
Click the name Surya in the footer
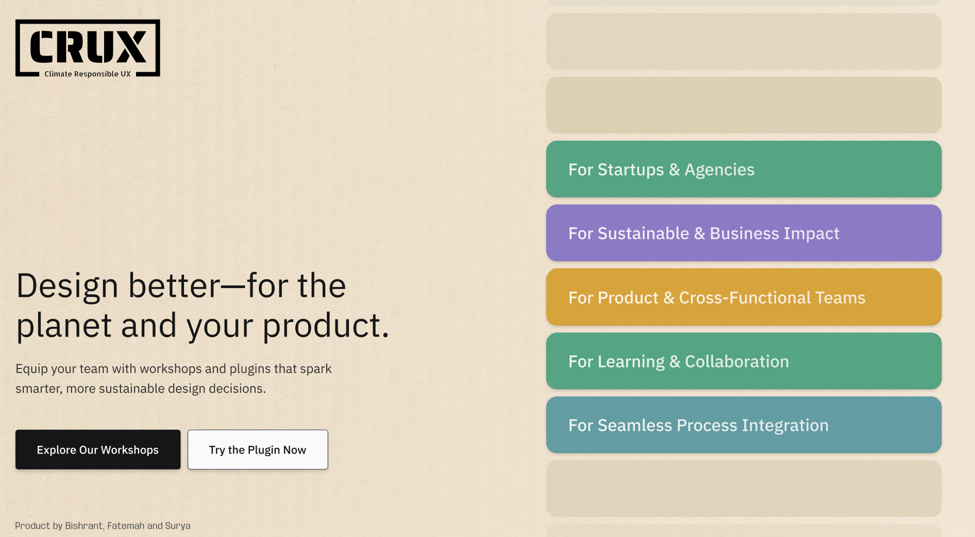point(178,526)
